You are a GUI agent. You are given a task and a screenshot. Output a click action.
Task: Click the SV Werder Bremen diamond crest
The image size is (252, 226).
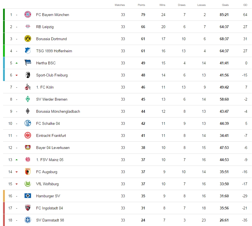click(x=28, y=99)
